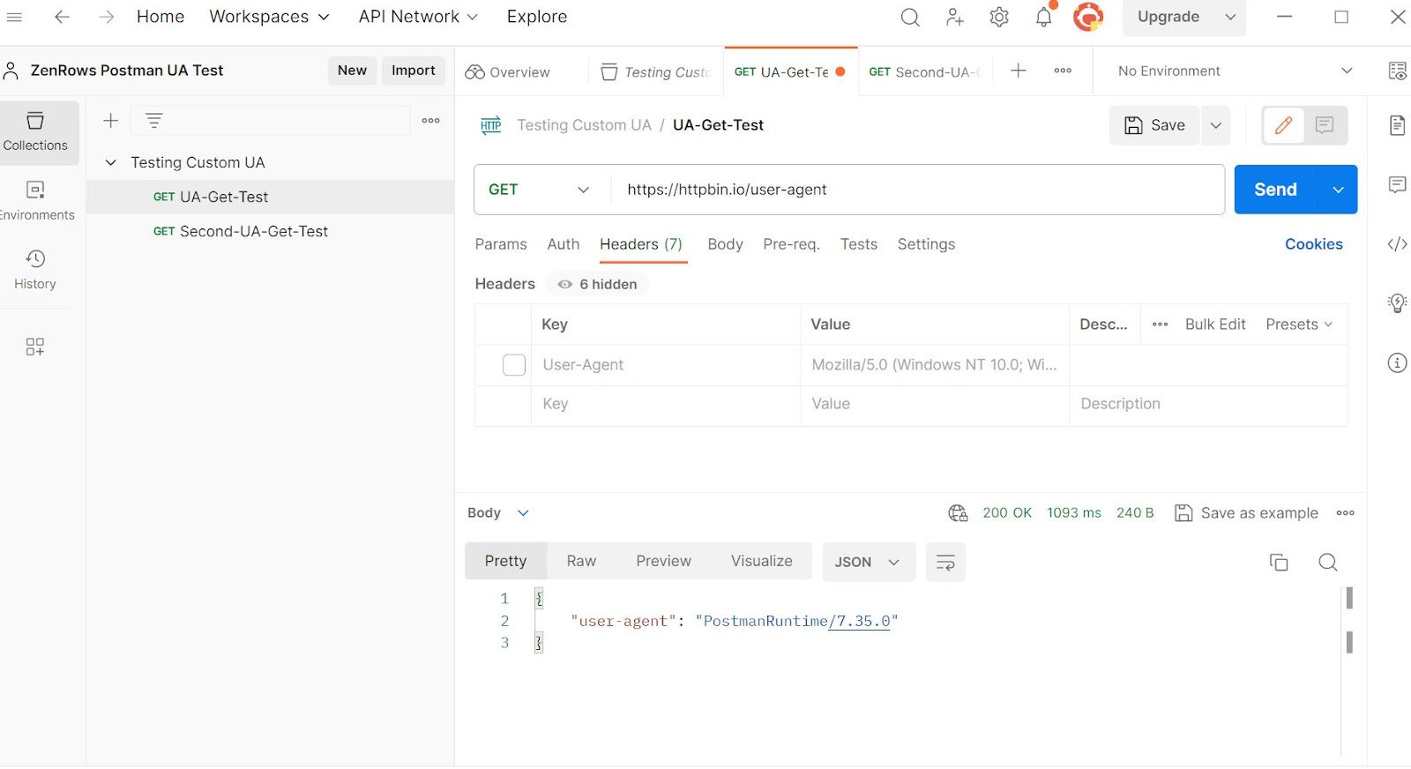Open the Cookies link

(x=1313, y=244)
